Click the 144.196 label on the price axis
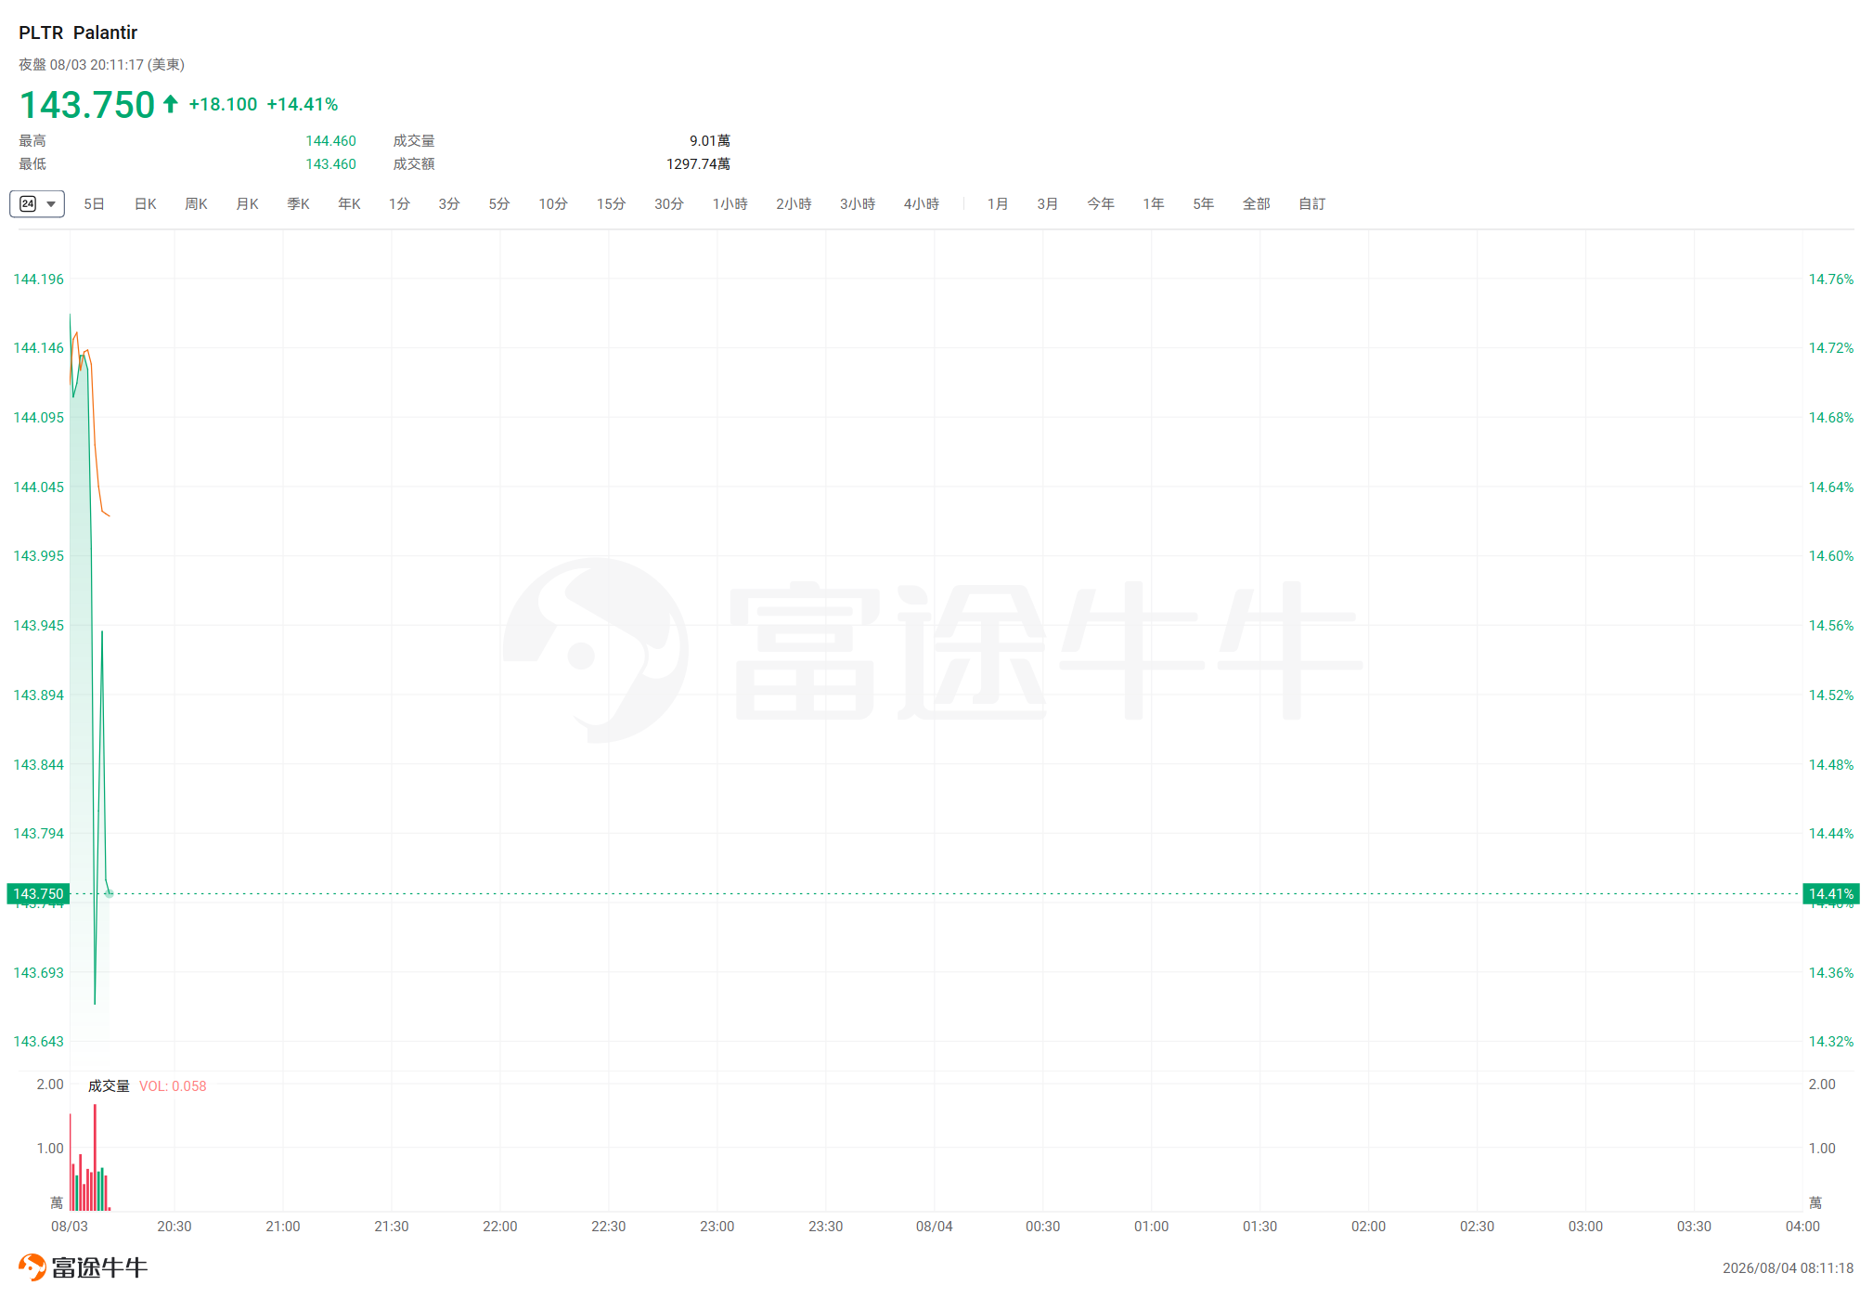 39,279
